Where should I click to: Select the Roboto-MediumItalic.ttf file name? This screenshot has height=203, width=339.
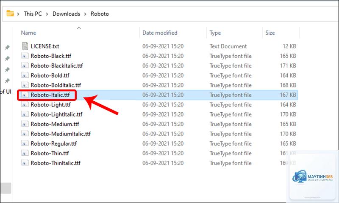(x=61, y=134)
